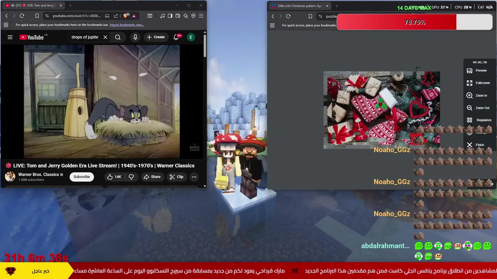497x279 pixels.
Task: Click Finish in puzzle menu
Action: tap(475, 145)
